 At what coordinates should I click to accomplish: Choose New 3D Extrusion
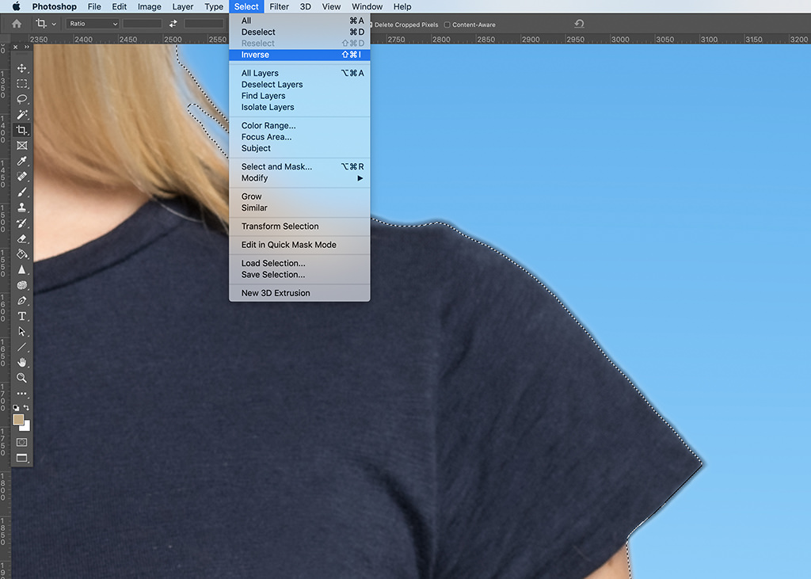click(299, 293)
